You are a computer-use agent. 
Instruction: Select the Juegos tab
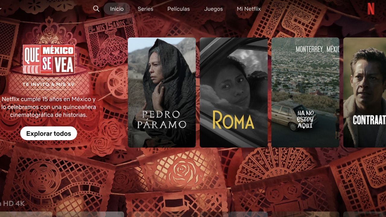pyautogui.click(x=214, y=9)
